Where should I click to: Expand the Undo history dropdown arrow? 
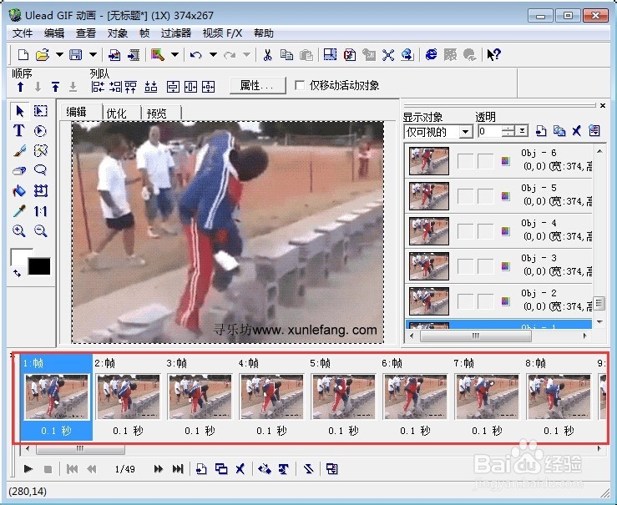click(213, 54)
